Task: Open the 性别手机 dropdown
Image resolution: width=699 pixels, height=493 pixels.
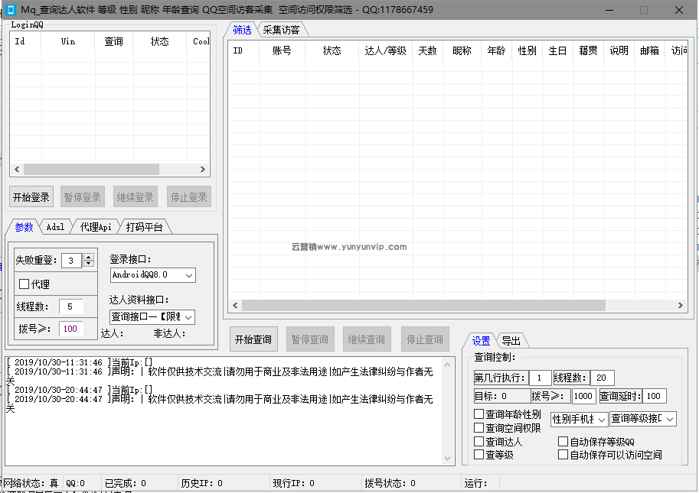Action: point(579,419)
